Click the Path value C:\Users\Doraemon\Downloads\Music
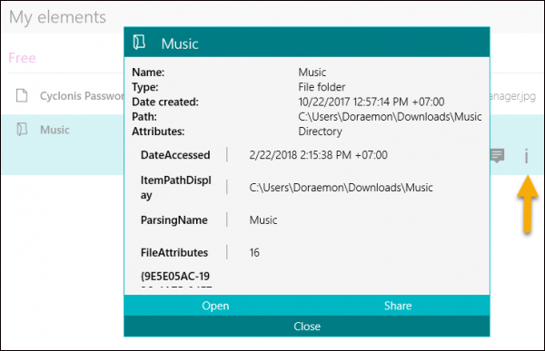This screenshot has height=351, width=545. [390, 117]
